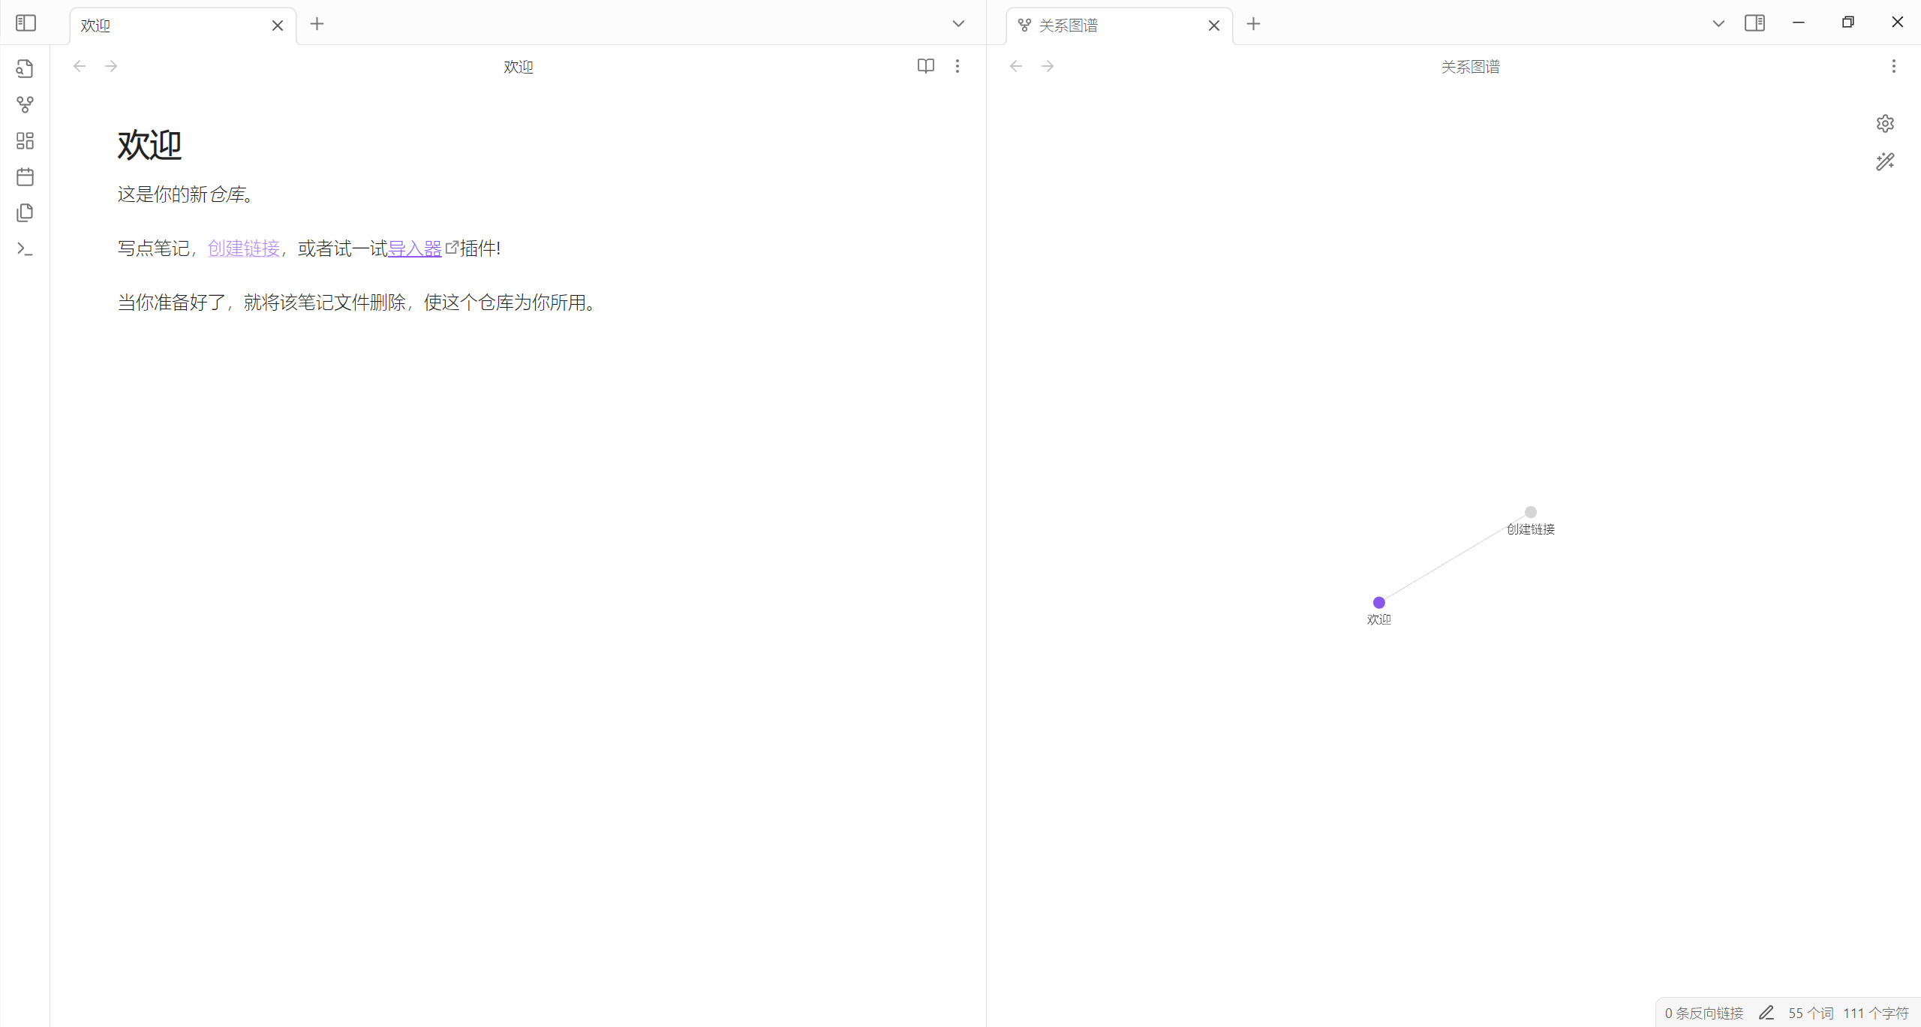Toggle the right sidebar panel

pyautogui.click(x=1754, y=23)
